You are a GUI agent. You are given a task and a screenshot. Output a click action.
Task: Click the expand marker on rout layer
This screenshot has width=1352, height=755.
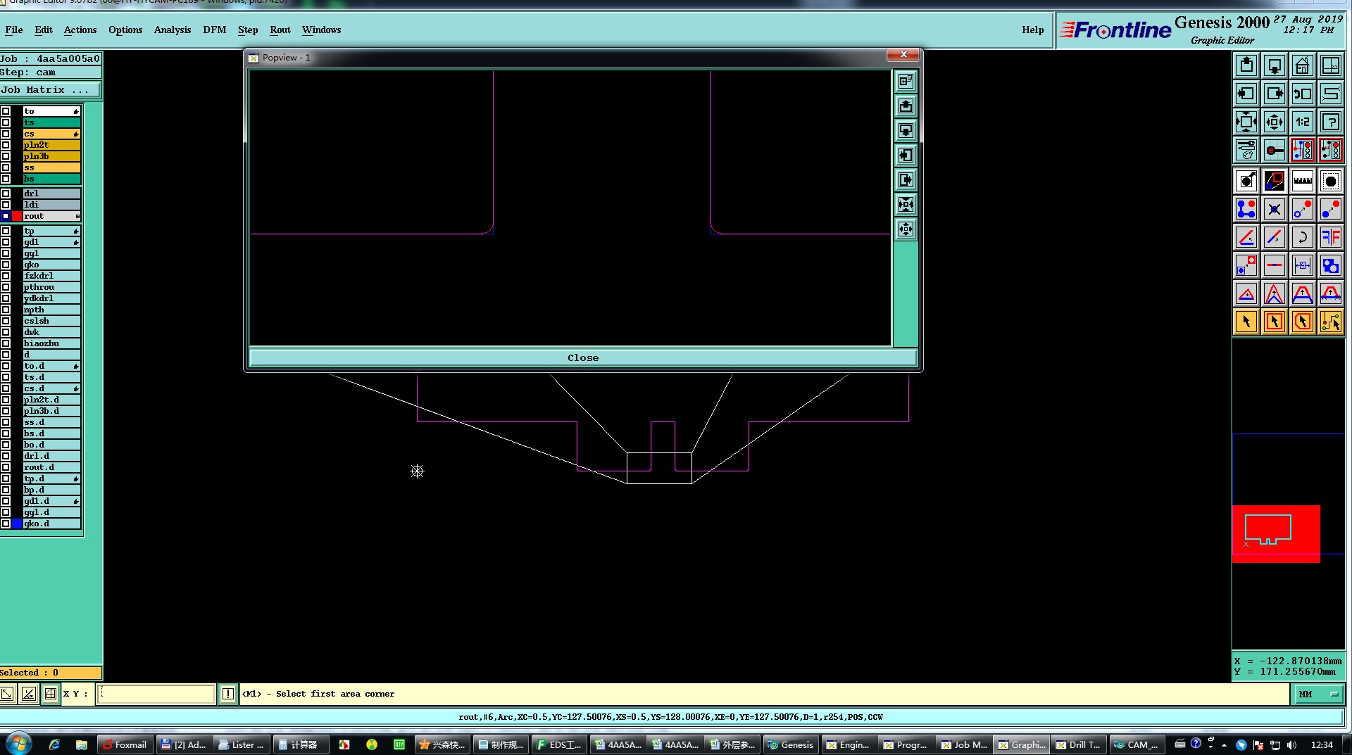[77, 216]
